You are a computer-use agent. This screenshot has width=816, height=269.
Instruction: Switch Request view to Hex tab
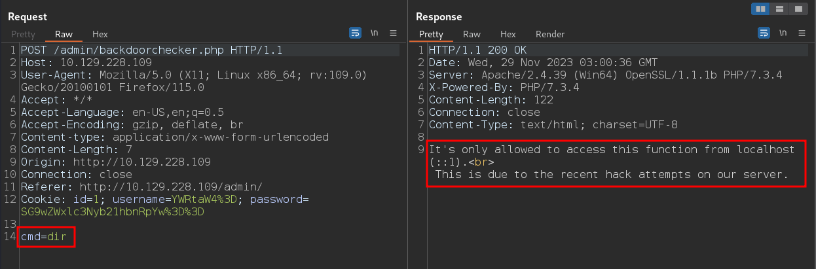coord(100,34)
